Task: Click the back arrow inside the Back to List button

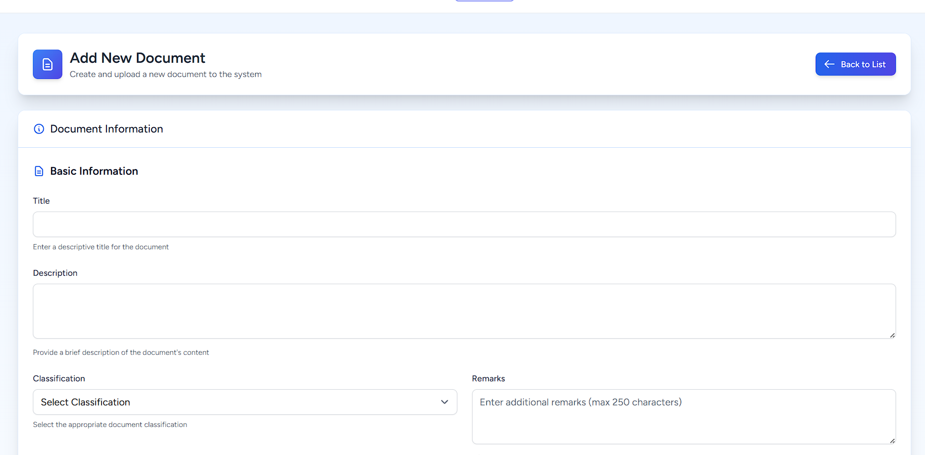Action: point(829,64)
